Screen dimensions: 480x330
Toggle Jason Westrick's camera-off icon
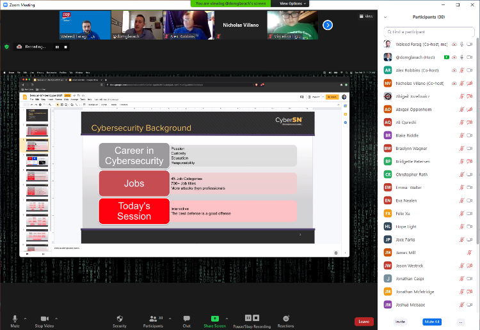pyautogui.click(x=470, y=266)
